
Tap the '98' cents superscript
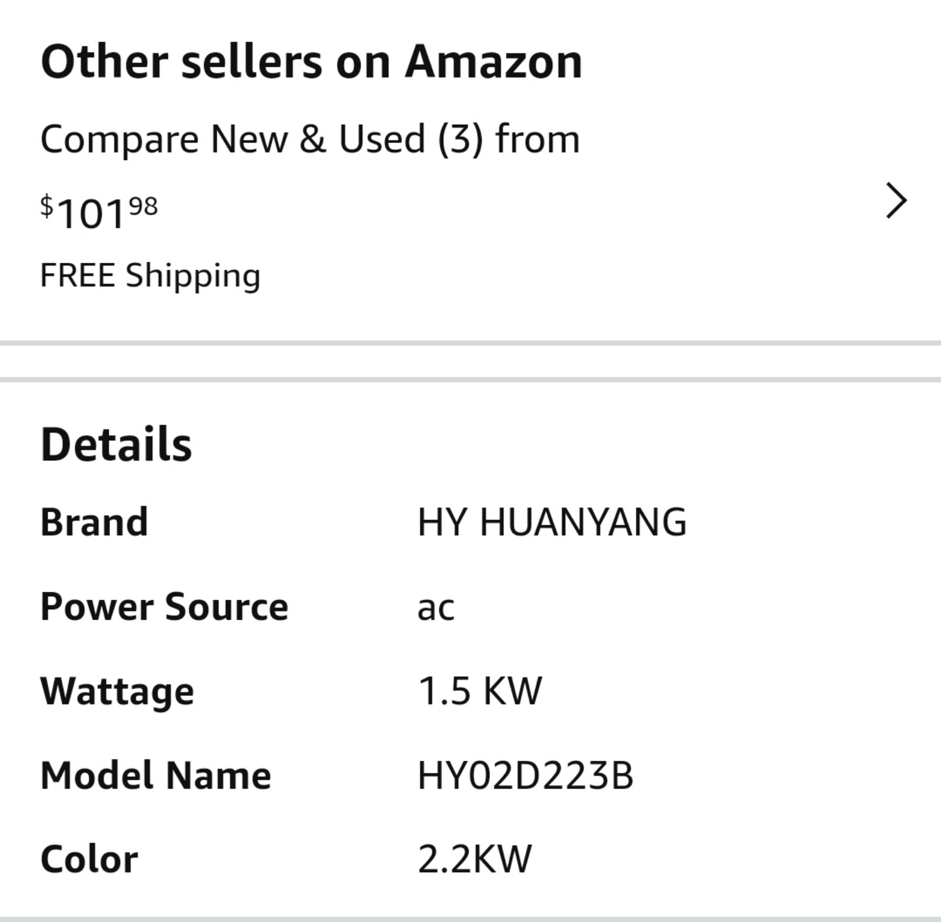pyautogui.click(x=144, y=206)
